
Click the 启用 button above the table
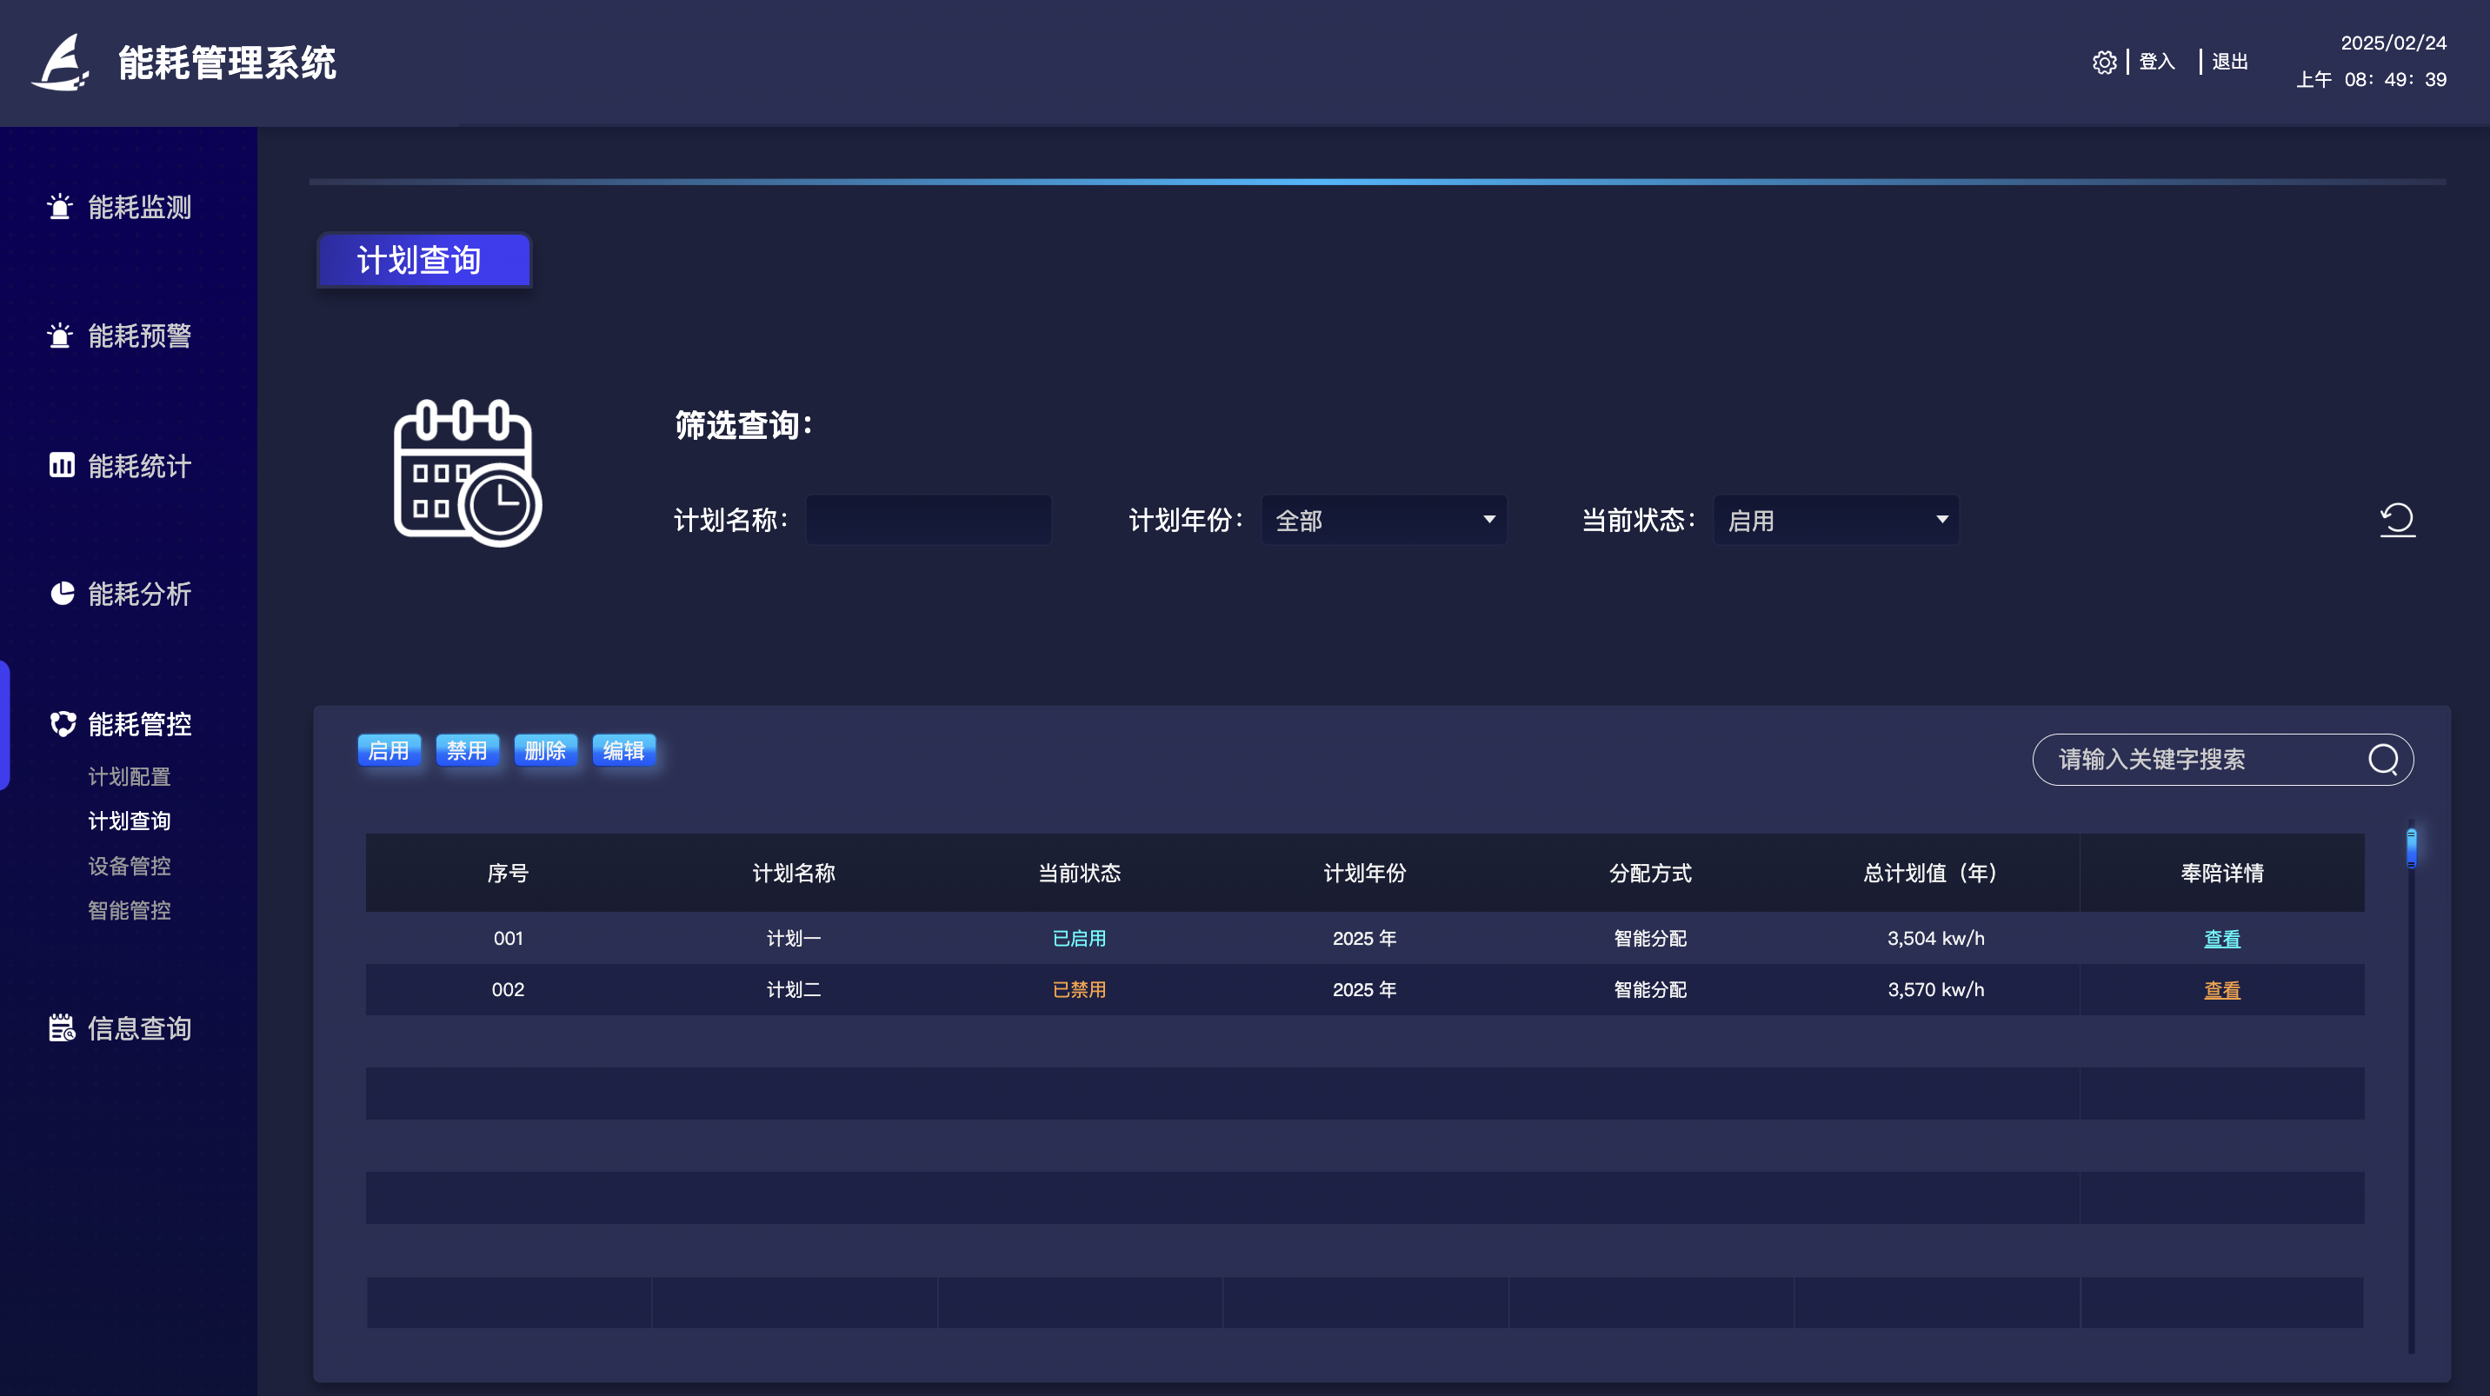[389, 749]
